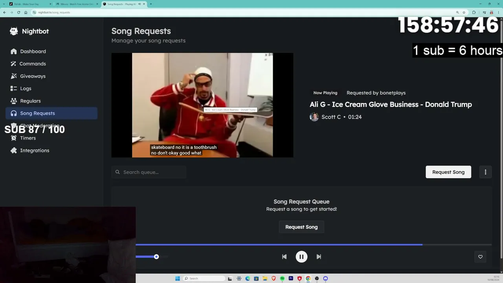Adjust the volume slider knob
Image resolution: width=503 pixels, height=283 pixels.
pyautogui.click(x=156, y=257)
